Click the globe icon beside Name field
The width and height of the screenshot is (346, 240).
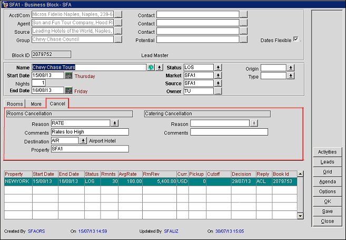pos(151,68)
